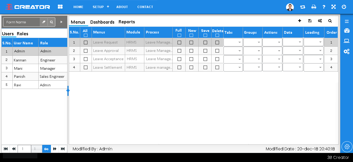Image resolution: width=353 pixels, height=162 pixels.
Task: Switch to the Dashboards tab
Action: (x=102, y=22)
